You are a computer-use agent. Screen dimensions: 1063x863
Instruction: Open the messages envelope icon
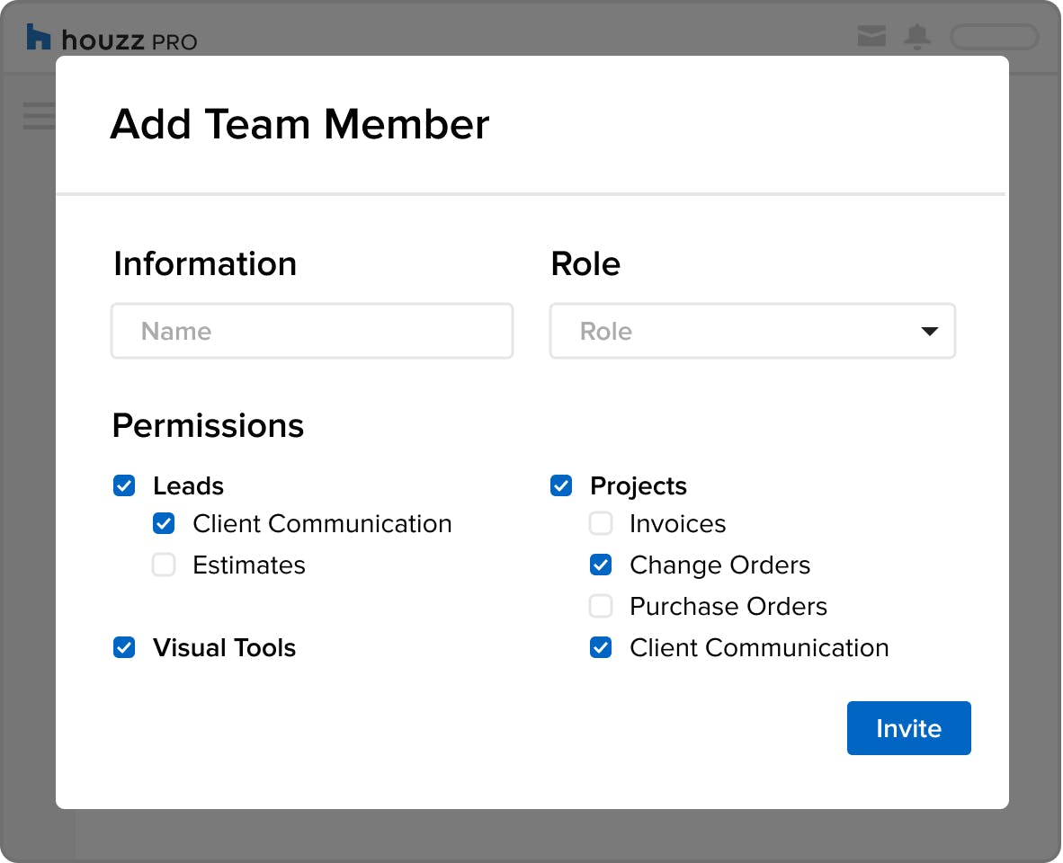pos(871,37)
